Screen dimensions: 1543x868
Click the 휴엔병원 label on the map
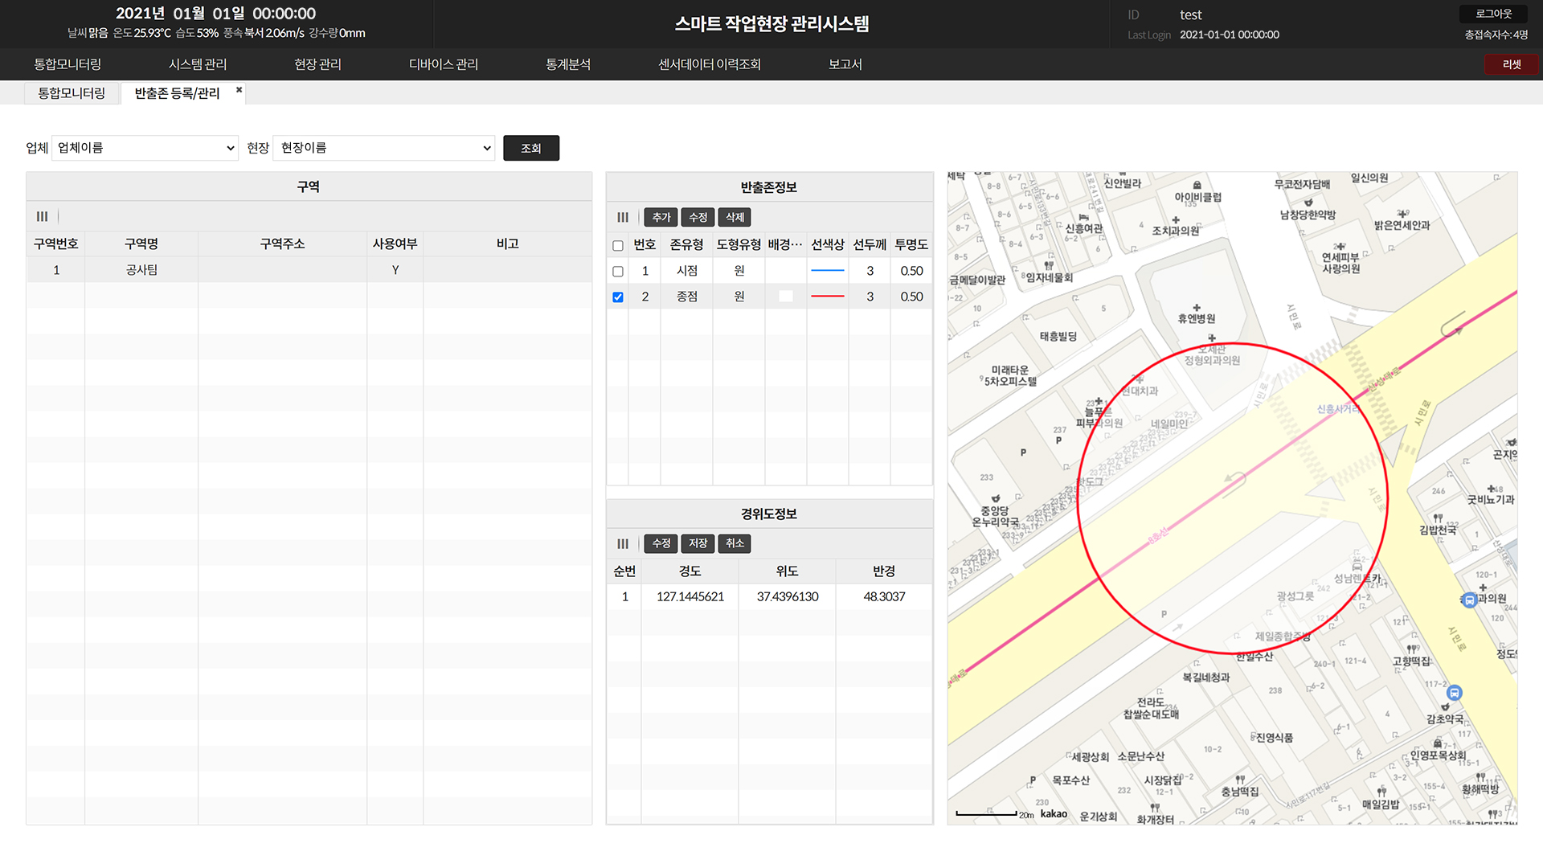tap(1197, 319)
